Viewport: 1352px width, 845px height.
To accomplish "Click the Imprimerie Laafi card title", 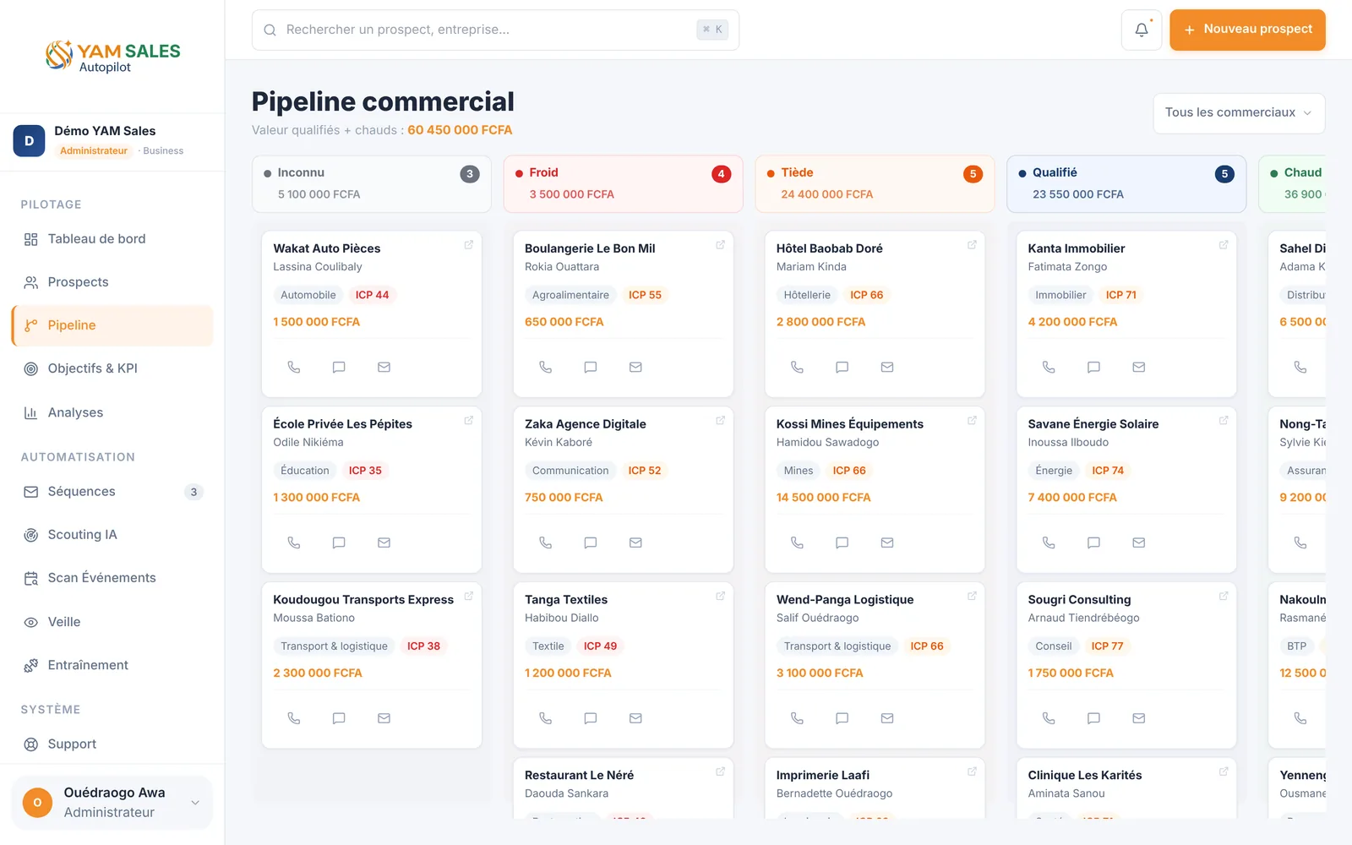I will pyautogui.click(x=823, y=775).
